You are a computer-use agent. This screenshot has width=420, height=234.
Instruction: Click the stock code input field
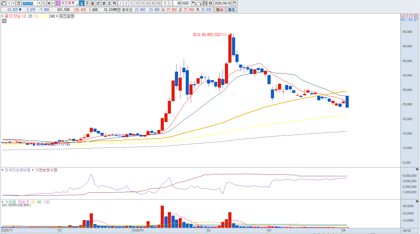(30, 3)
